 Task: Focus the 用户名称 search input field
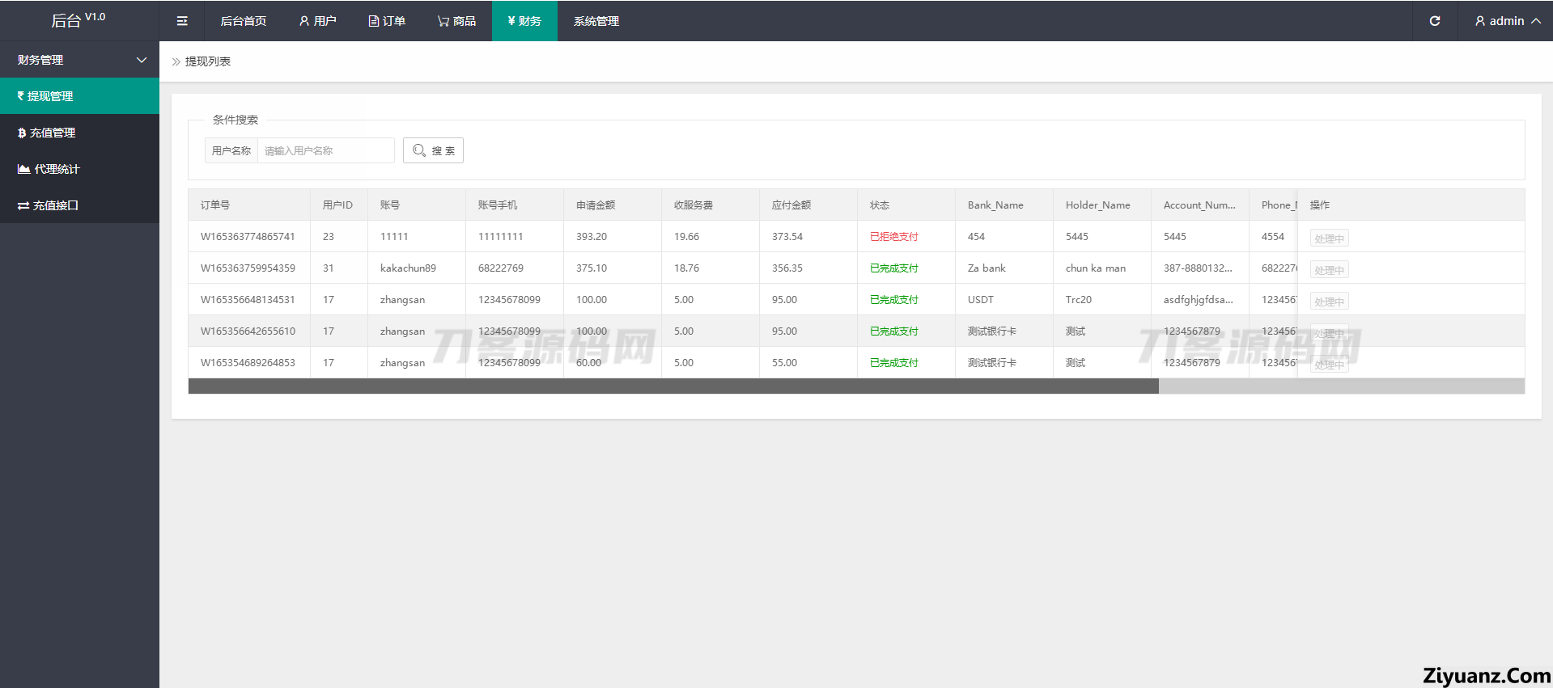[325, 150]
